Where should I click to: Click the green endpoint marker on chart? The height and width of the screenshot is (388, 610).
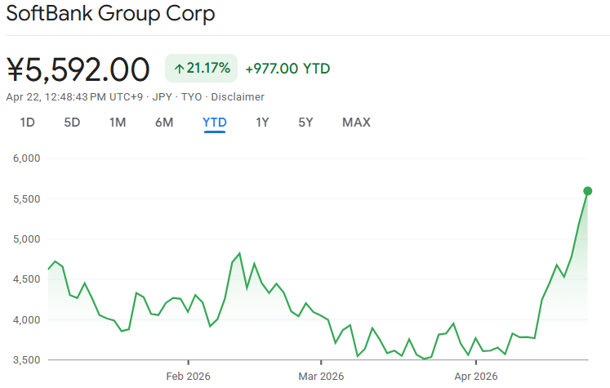587,191
